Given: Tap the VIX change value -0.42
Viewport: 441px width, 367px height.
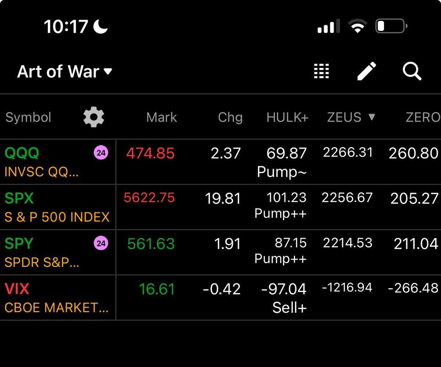Looking at the screenshot, I should point(222,289).
